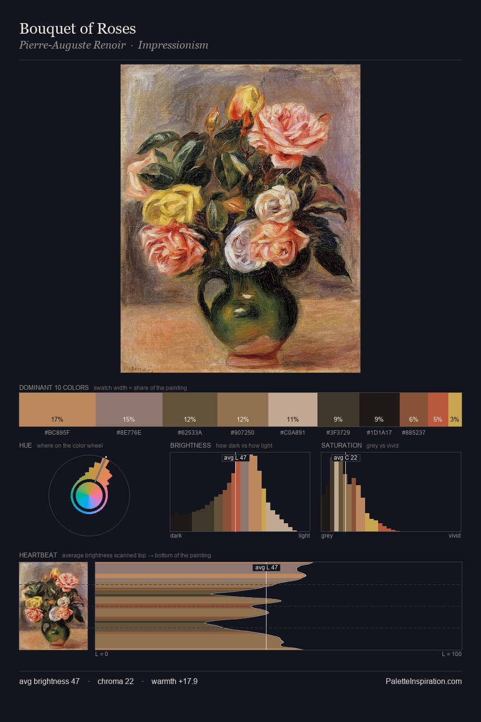The height and width of the screenshot is (722, 481).
Task: Click the avg L 47 label in Brightness histogram
Action: [235, 458]
